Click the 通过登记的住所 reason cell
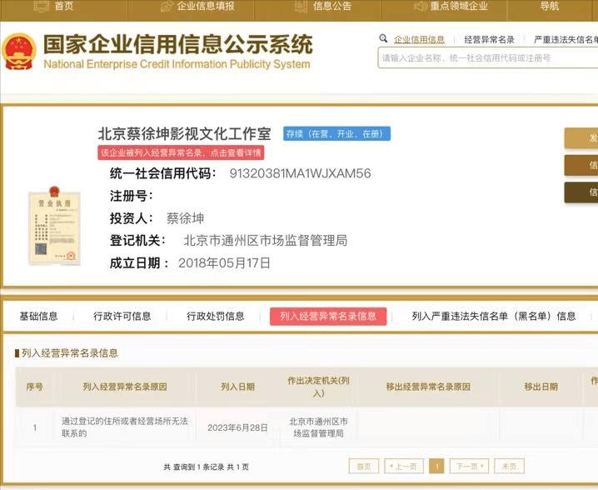Image resolution: width=598 pixels, height=490 pixels. pyautogui.click(x=125, y=427)
